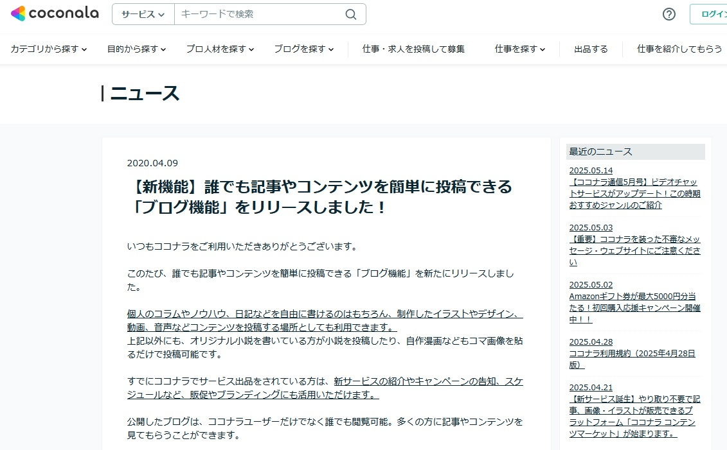Click the coconala logo
Image resolution: width=727 pixels, height=450 pixels.
(x=55, y=13)
